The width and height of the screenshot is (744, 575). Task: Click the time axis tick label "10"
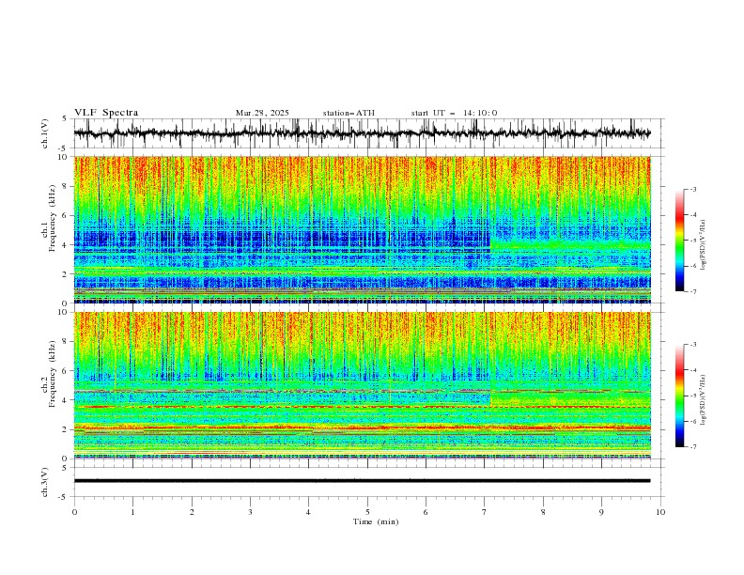pyautogui.click(x=660, y=512)
